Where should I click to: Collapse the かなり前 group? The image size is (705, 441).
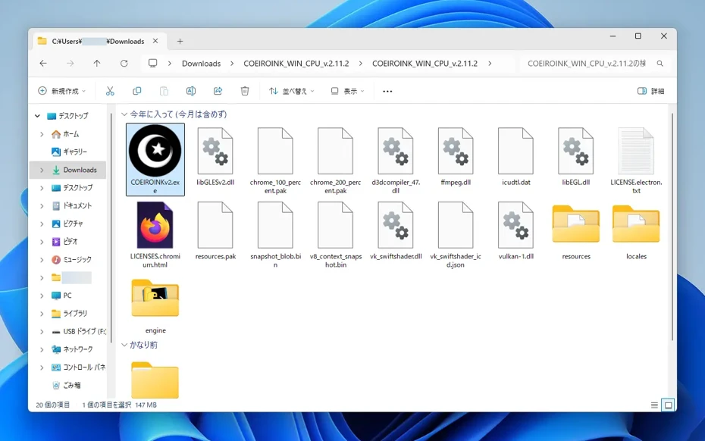124,345
